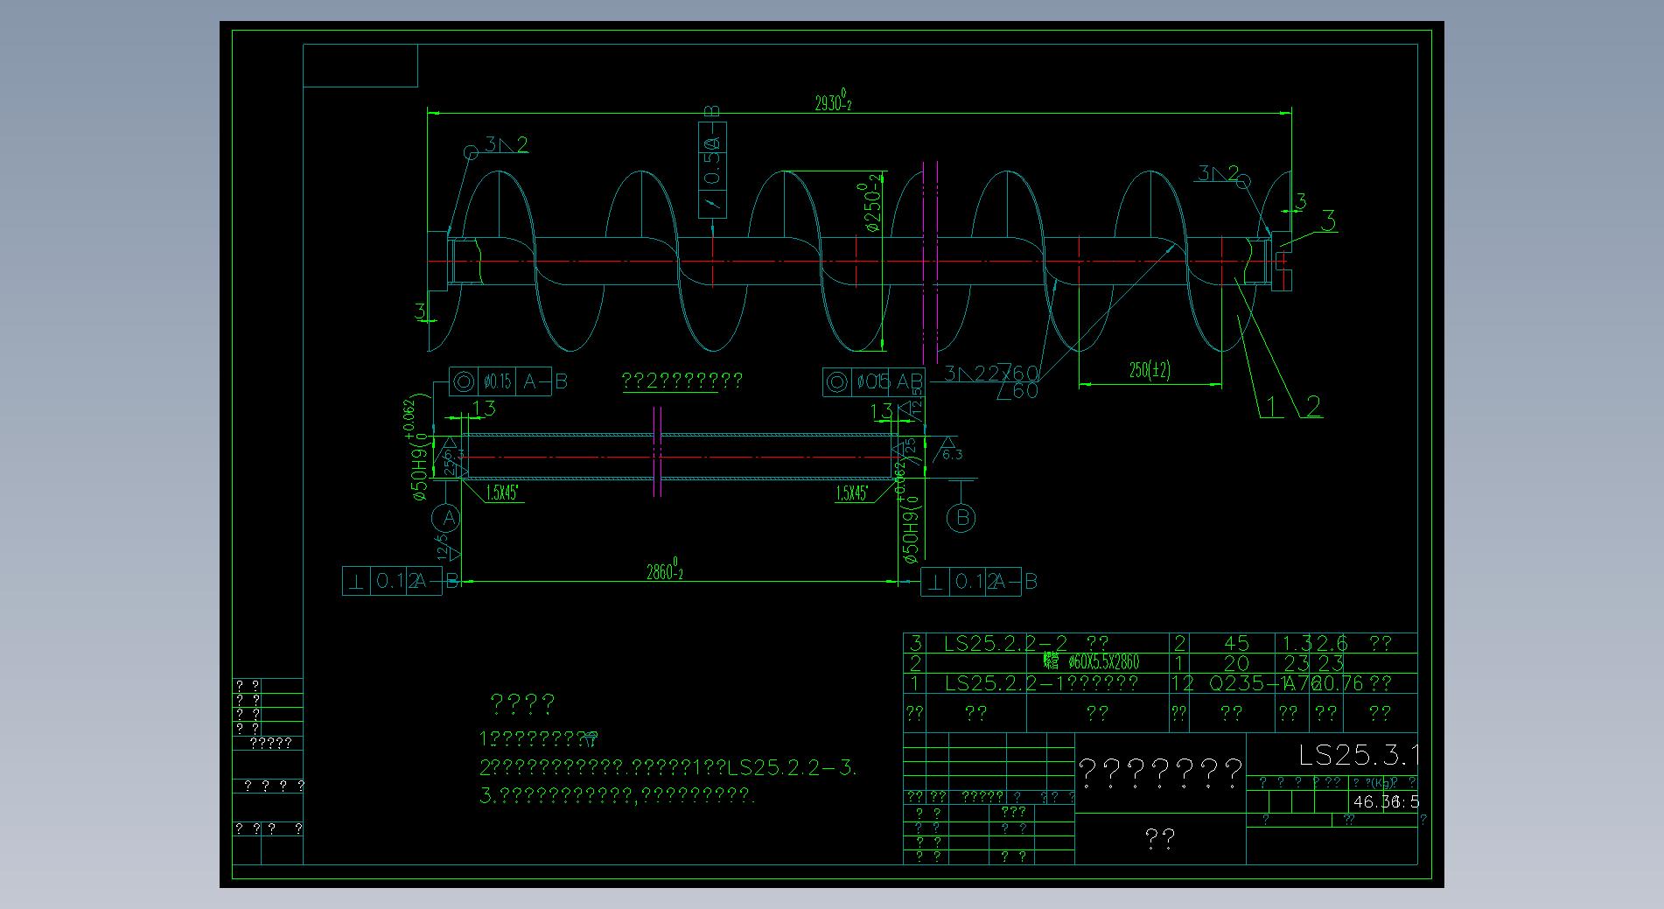
Task: Click the quantity 12 in parts list
Action: click(x=1182, y=683)
